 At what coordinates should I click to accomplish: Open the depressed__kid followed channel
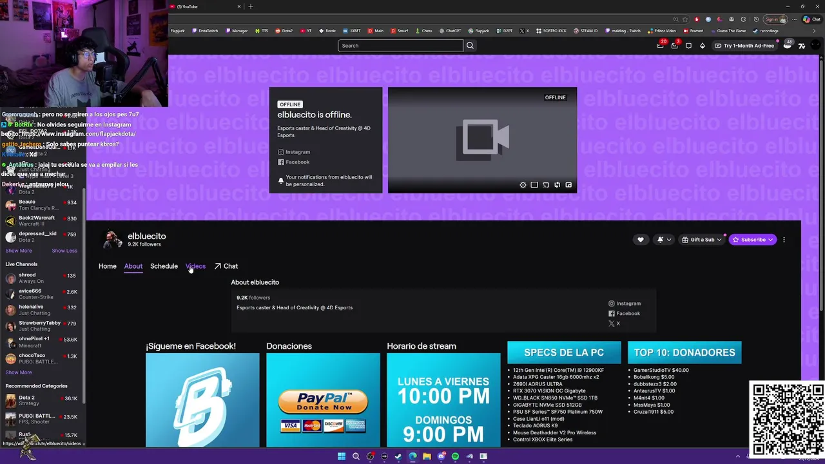(41, 237)
